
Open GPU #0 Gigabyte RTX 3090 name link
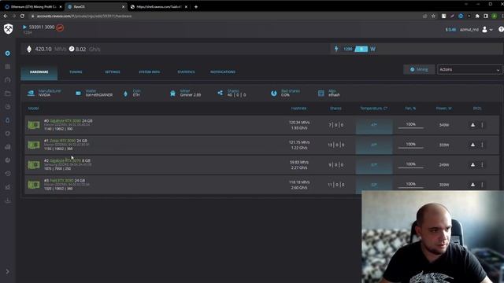[x=65, y=121]
